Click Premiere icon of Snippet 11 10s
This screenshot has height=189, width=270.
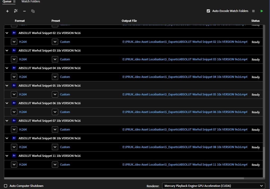coord(14,156)
